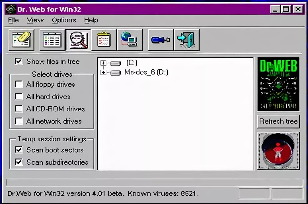Image resolution: width=308 pixels, height=204 pixels.
Task: Click the C: drive icon in tree
Action: [x=115, y=63]
